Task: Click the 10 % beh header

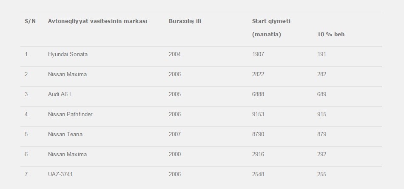Action: (x=330, y=34)
